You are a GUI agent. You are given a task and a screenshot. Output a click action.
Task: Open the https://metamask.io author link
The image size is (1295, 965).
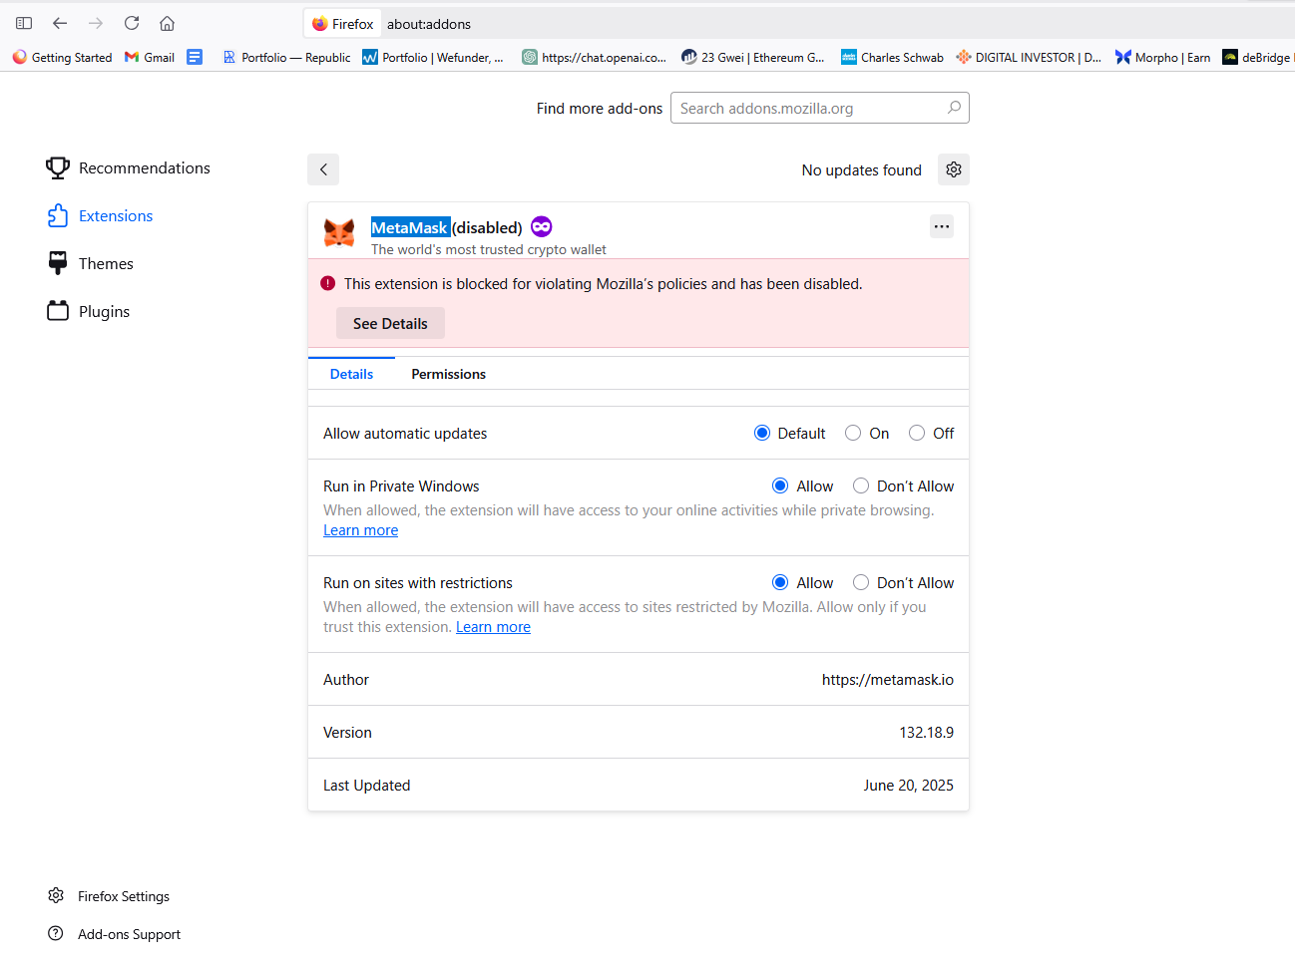(888, 679)
